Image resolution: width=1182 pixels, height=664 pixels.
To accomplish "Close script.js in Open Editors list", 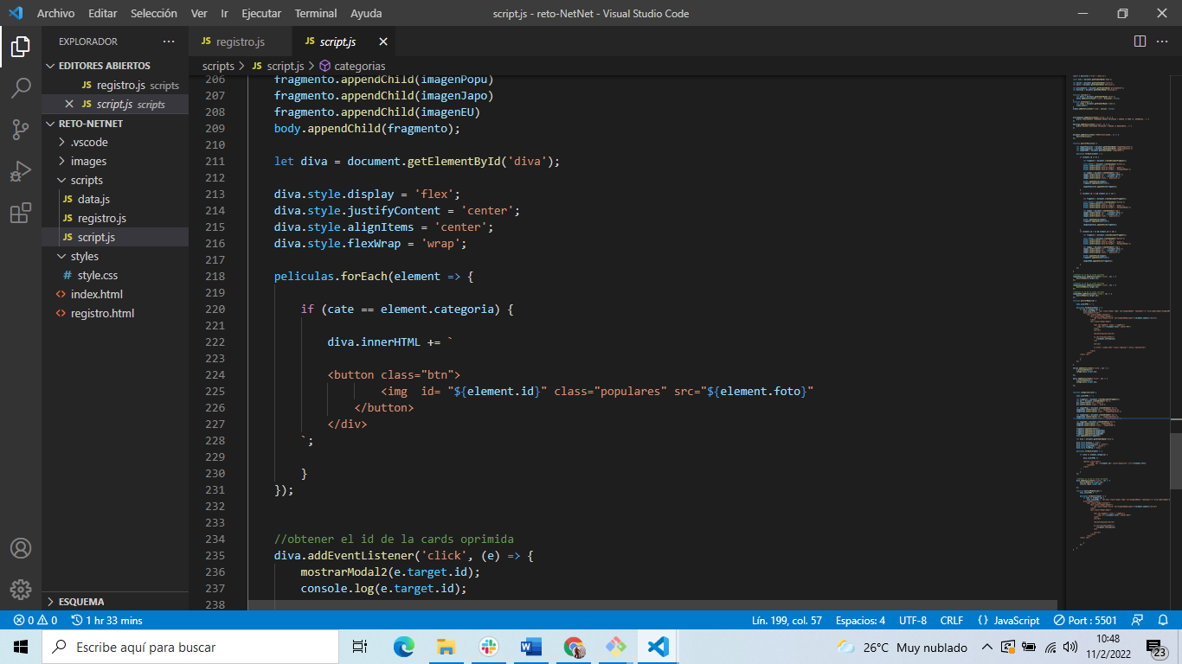I will pyautogui.click(x=69, y=105).
